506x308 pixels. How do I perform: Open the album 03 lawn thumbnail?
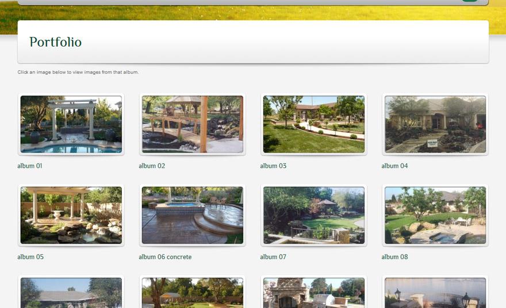[x=314, y=124]
